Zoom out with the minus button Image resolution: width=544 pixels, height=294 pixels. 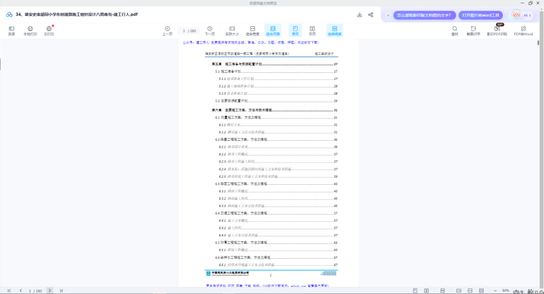495,291
